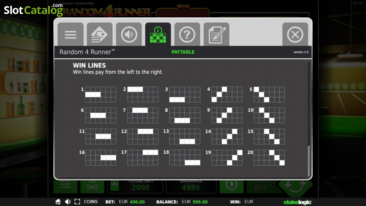Click the win line 14 diagram
The width and height of the screenshot is (366, 206).
point(227,136)
